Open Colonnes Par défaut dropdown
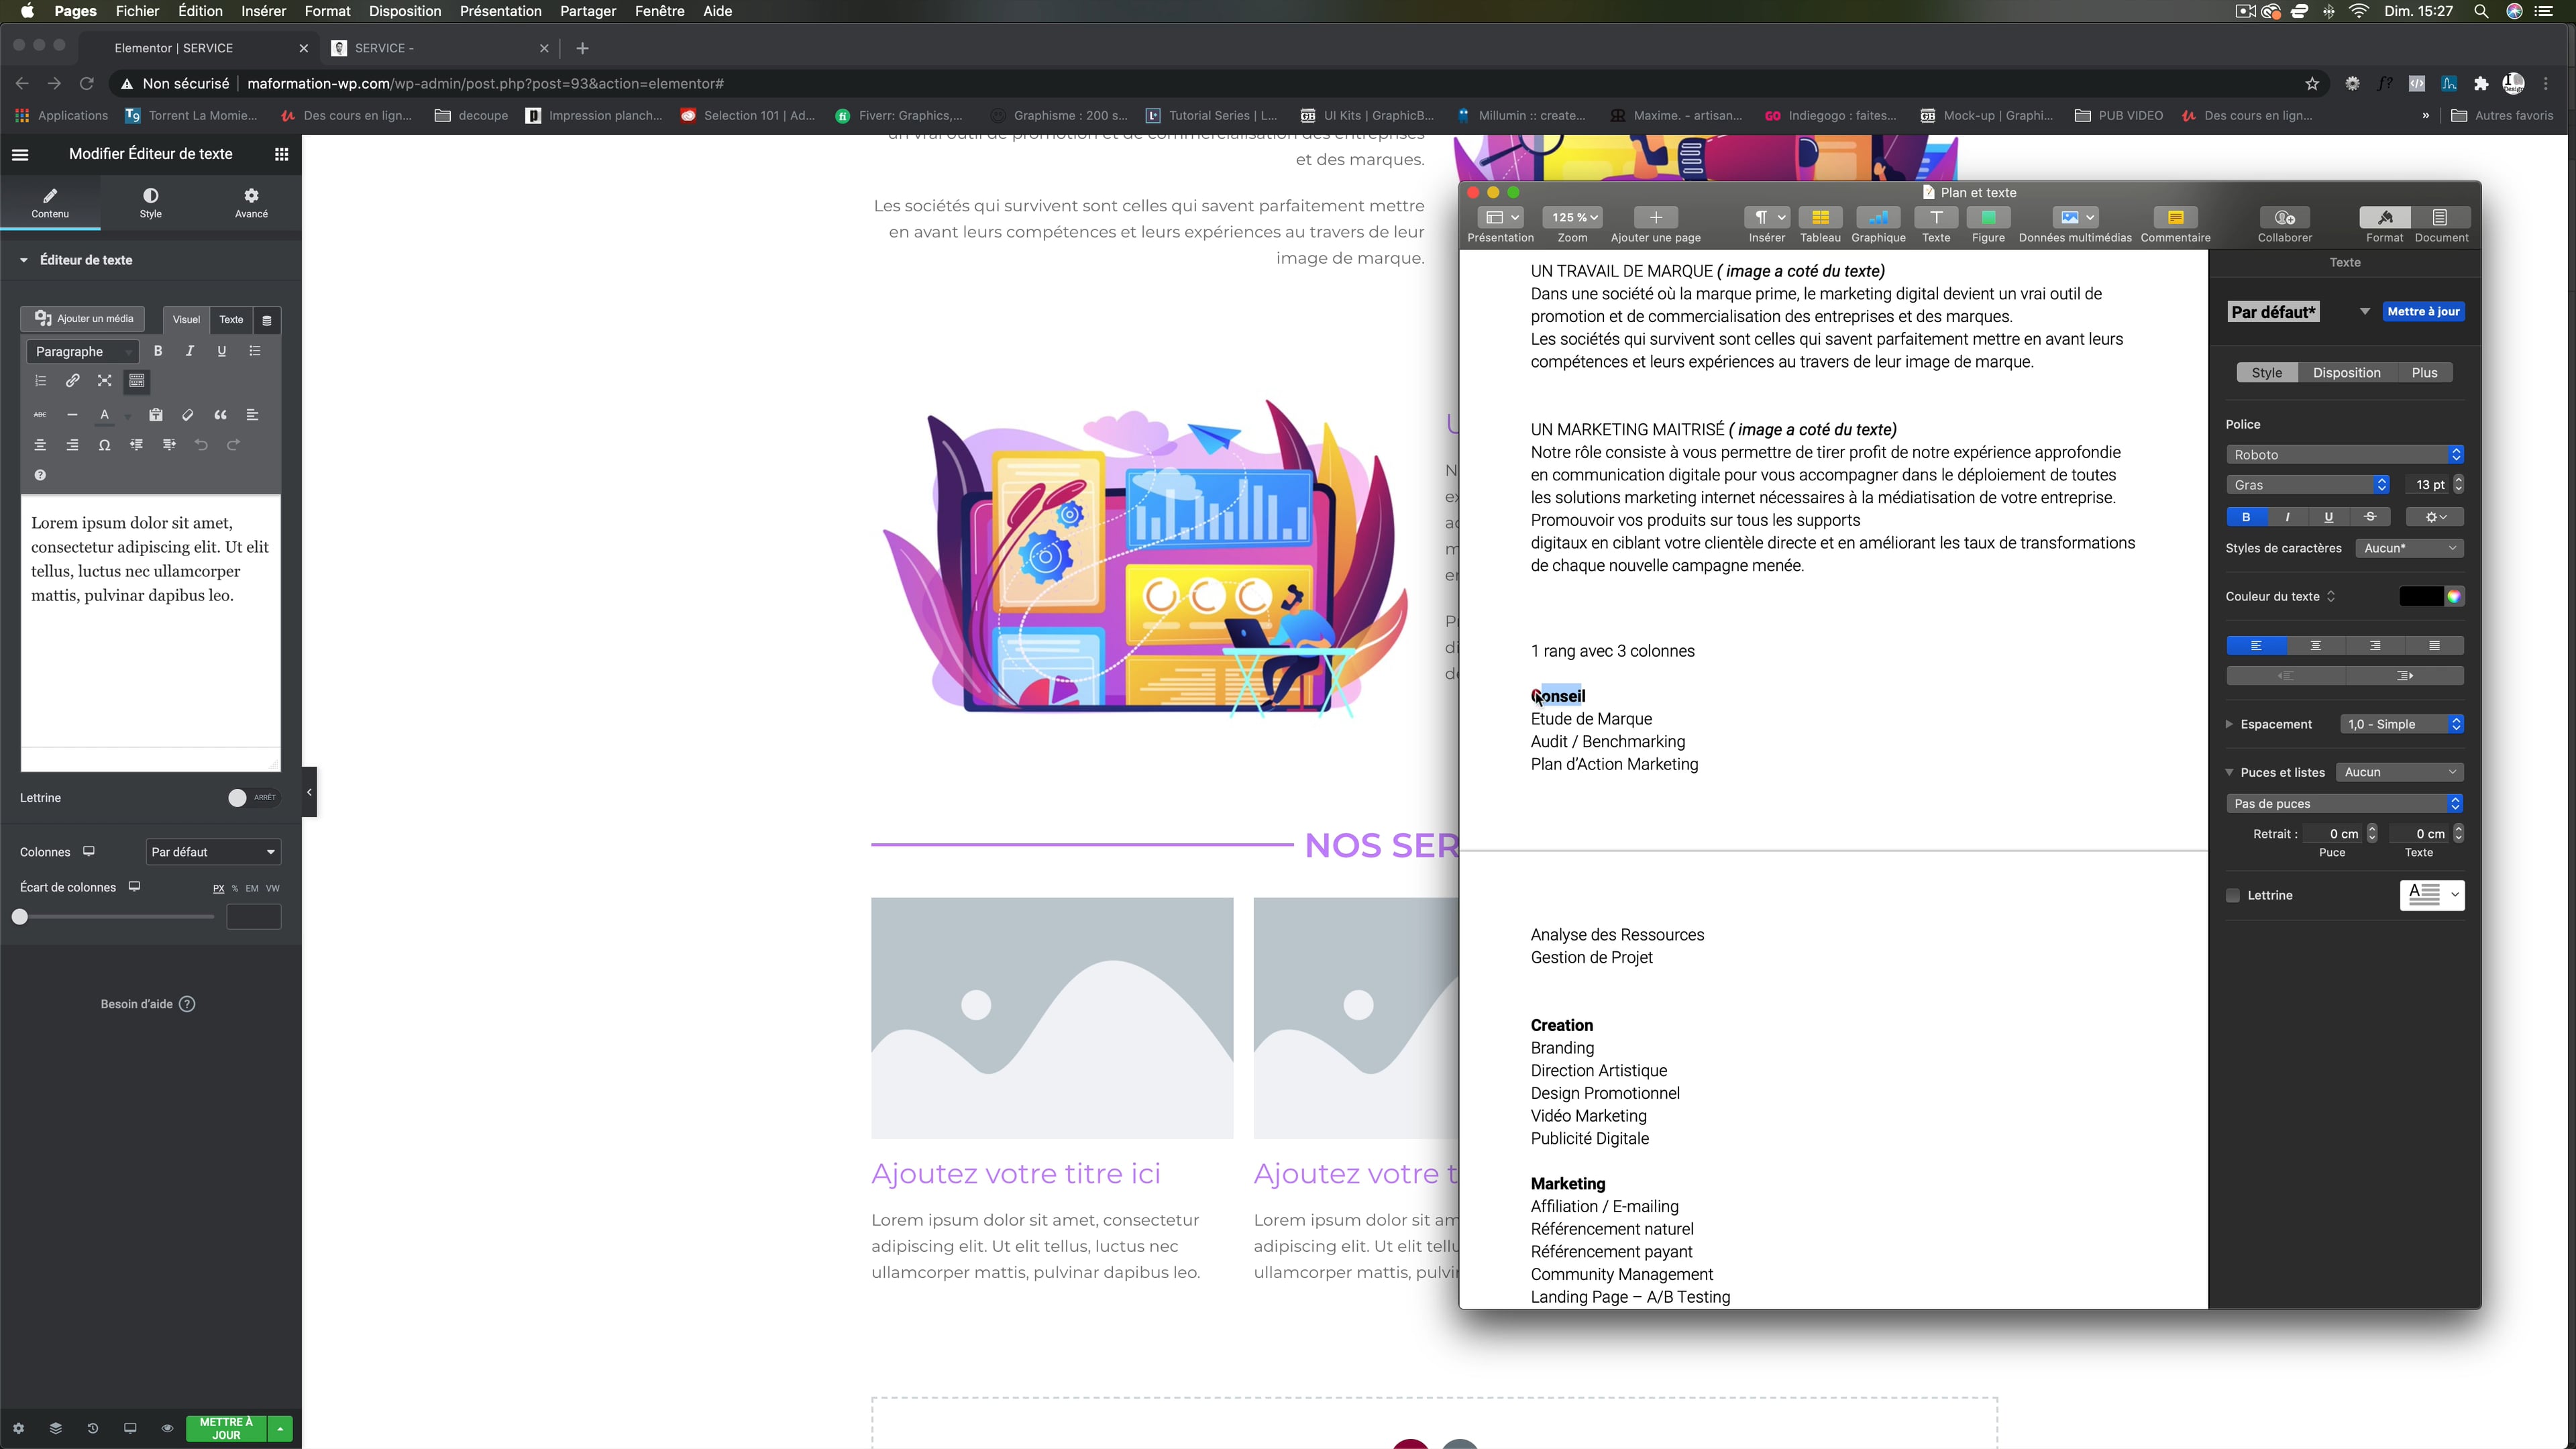Screen dimensions: 2576x1449 [x=213, y=852]
